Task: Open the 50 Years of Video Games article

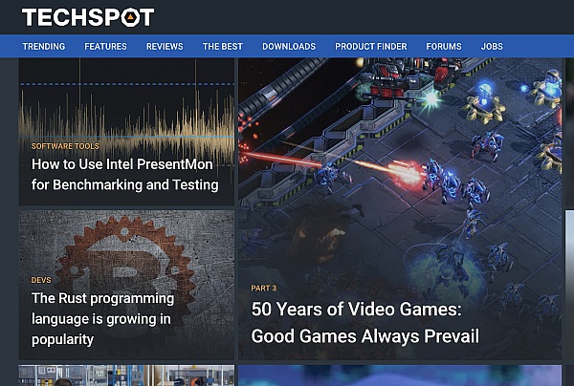Action: [365, 322]
